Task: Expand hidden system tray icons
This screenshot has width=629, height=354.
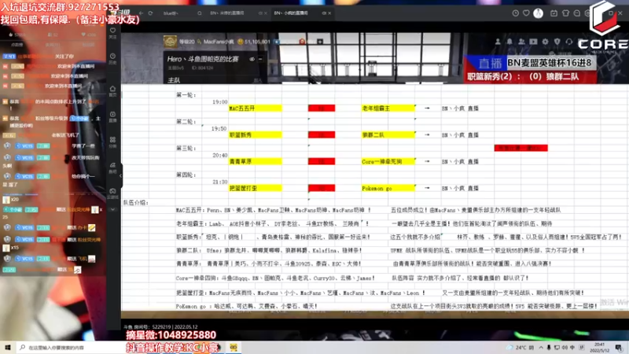Action: coord(541,348)
